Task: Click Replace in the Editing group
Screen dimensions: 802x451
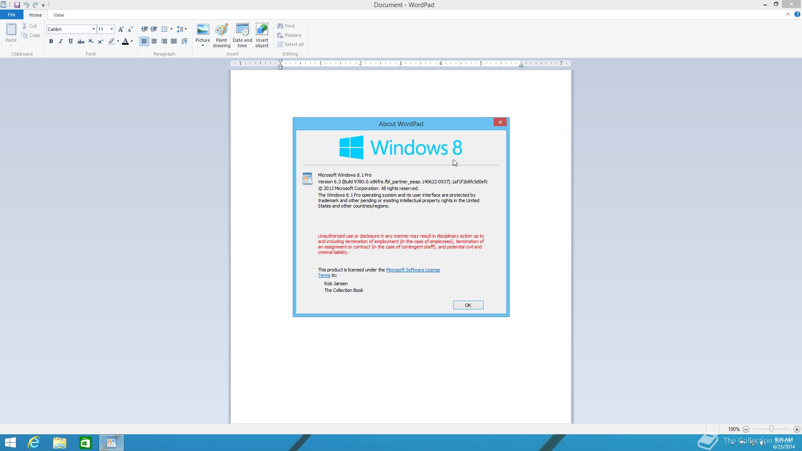Action: 289,35
